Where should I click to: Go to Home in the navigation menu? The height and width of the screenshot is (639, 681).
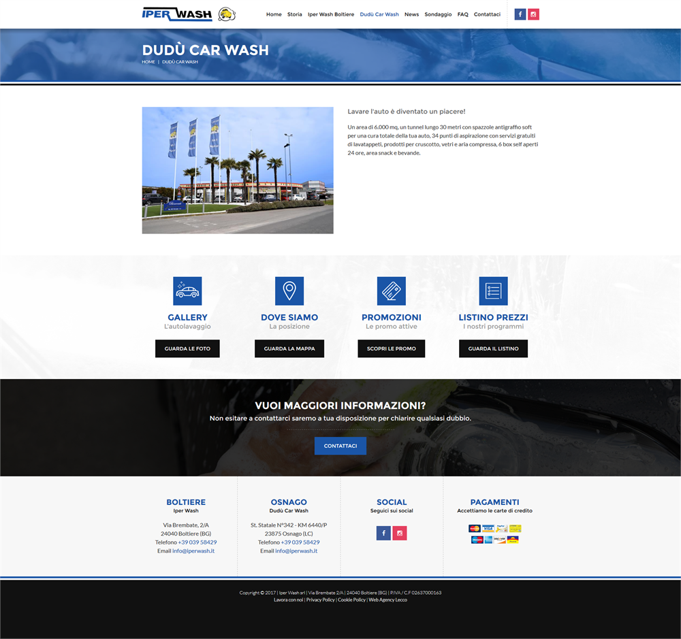274,14
